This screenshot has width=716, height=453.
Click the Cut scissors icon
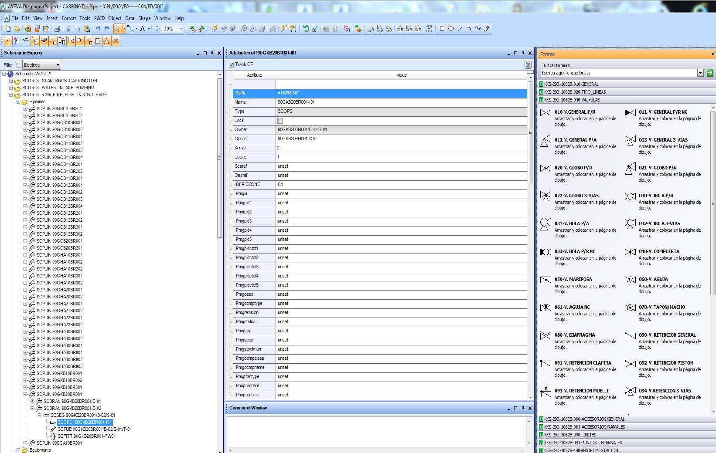(x=68, y=29)
